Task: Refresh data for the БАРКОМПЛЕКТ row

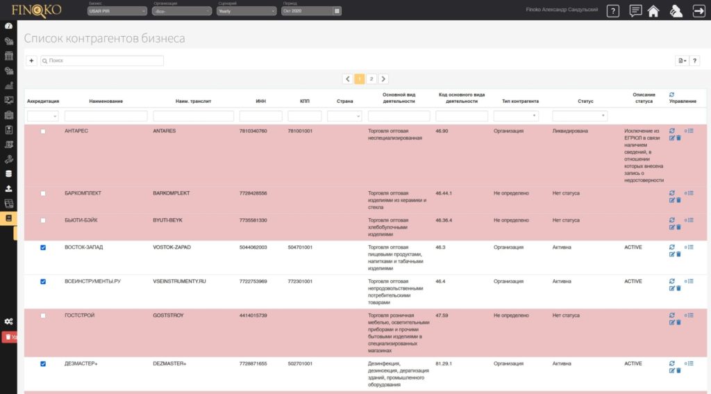Action: [671, 192]
